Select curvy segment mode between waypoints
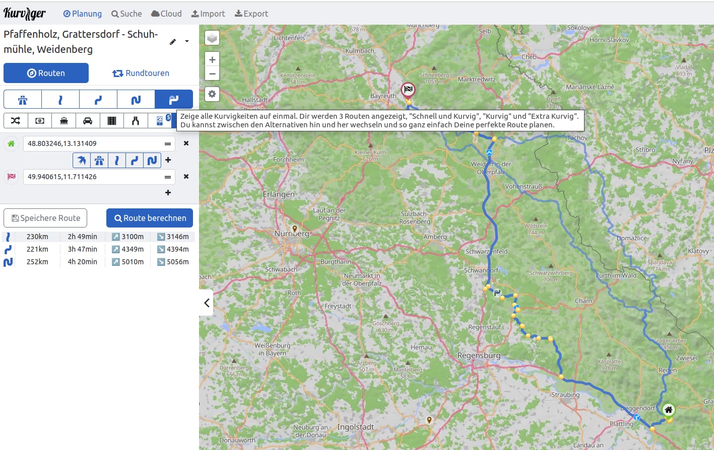 134,161
